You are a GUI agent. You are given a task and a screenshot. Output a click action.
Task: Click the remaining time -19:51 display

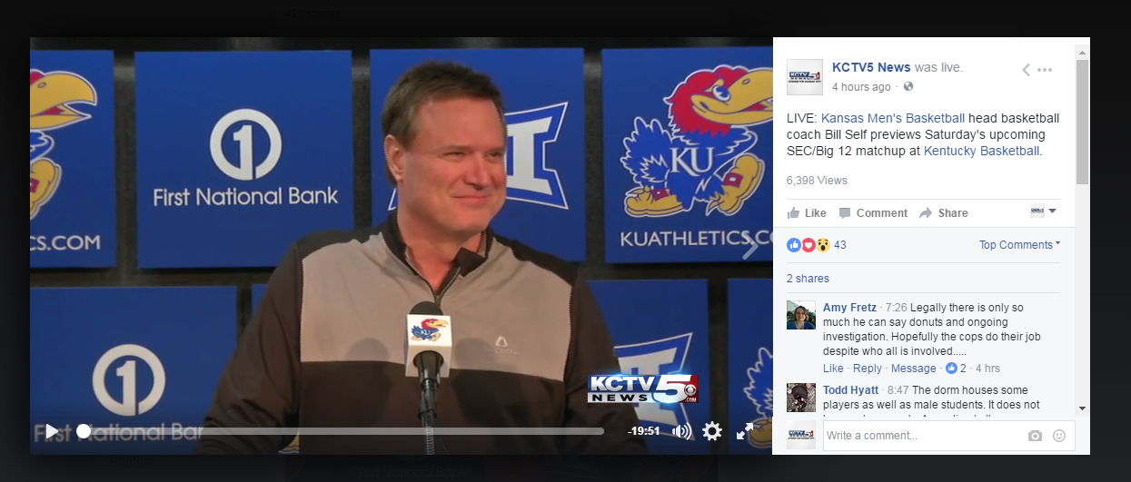(643, 431)
